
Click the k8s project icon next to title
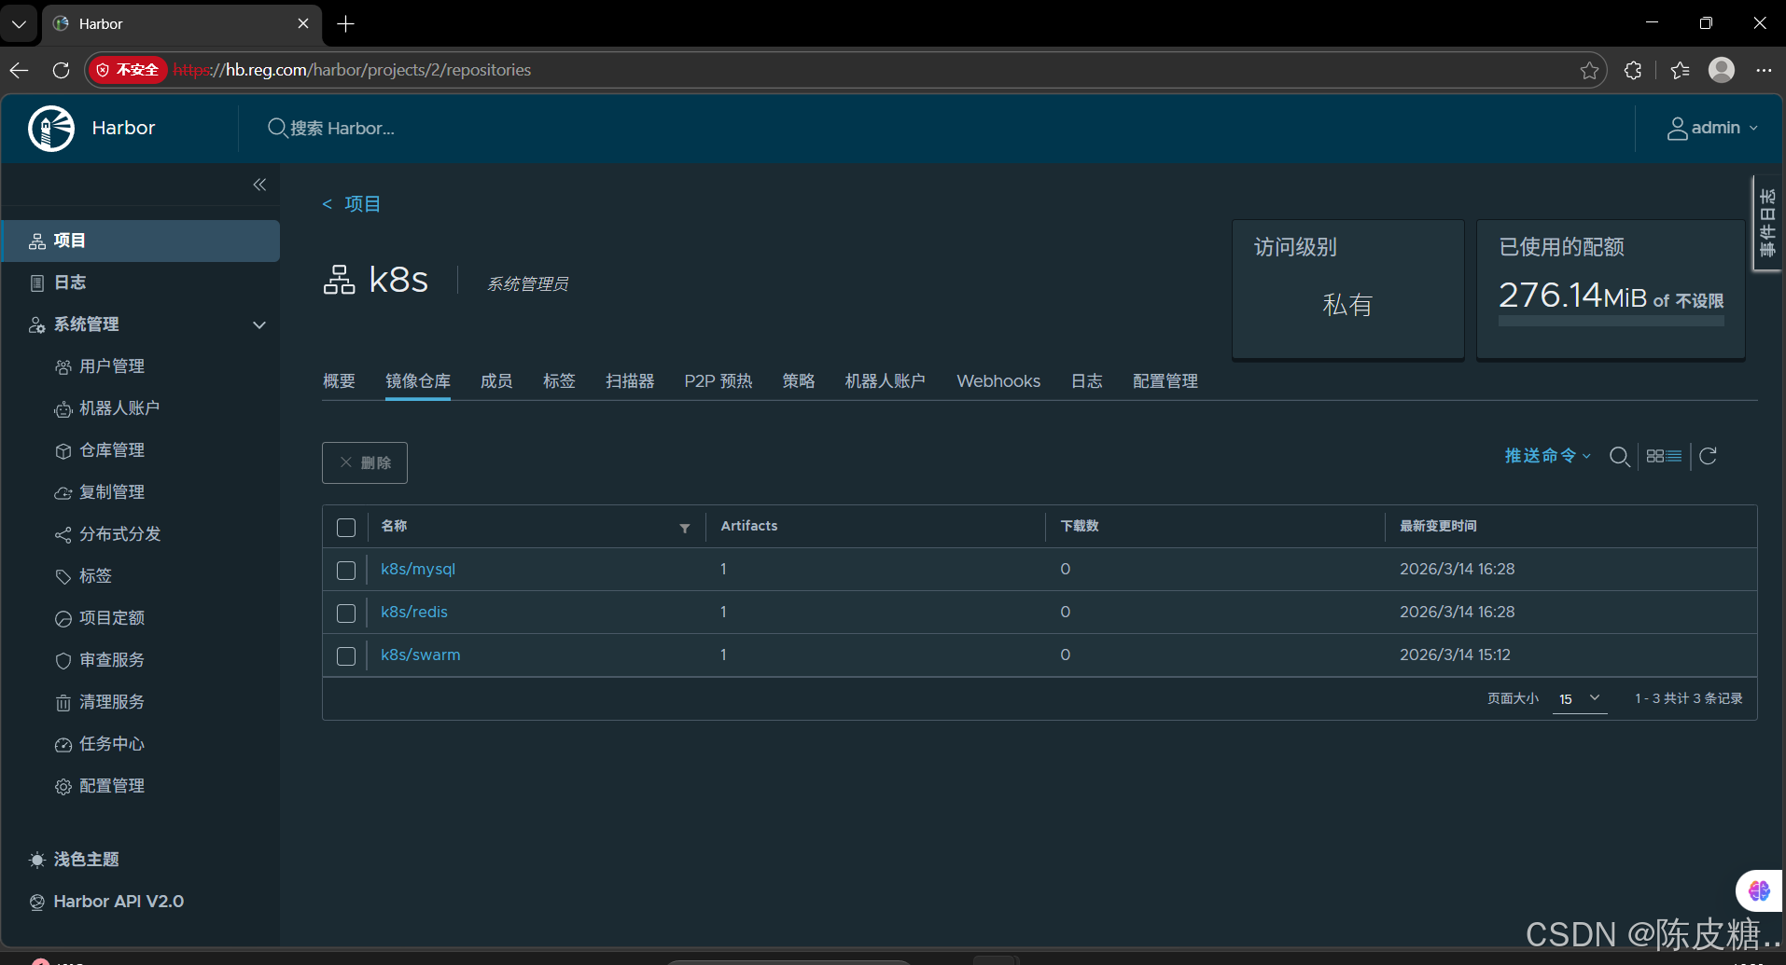click(x=340, y=280)
